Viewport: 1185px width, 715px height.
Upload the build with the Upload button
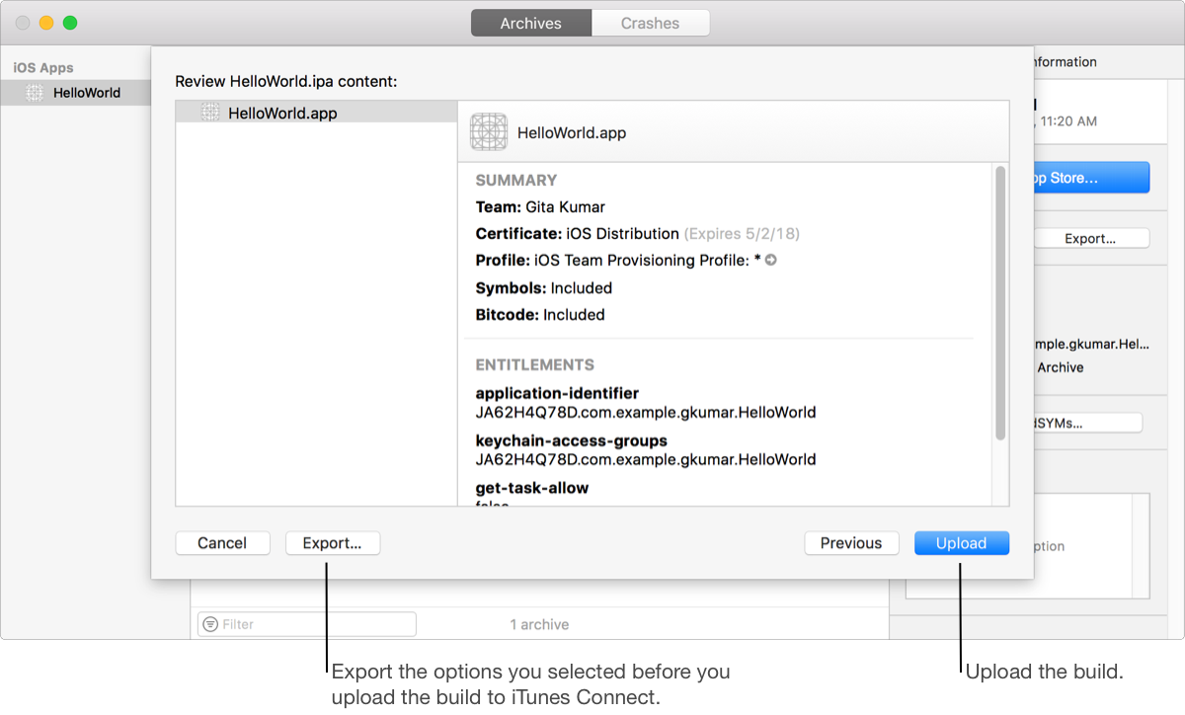pyautogui.click(x=962, y=543)
